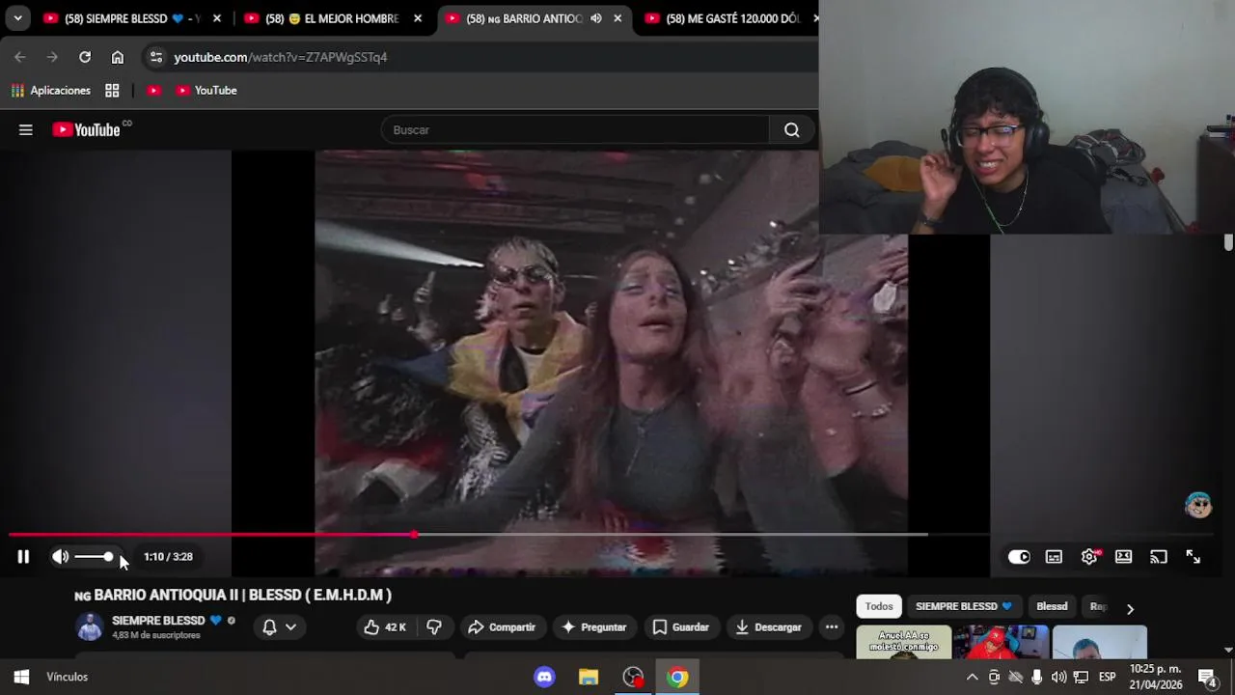Go forward in browser history

pyautogui.click(x=52, y=57)
